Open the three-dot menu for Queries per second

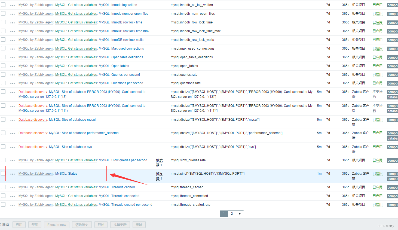[13, 75]
